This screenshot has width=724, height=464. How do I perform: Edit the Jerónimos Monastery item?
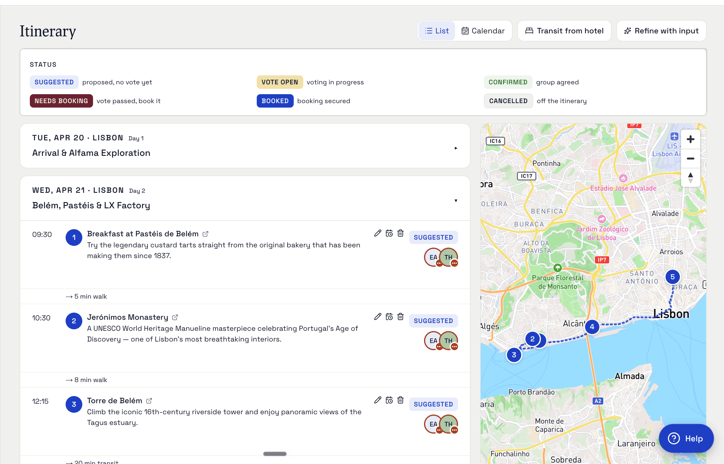click(378, 317)
